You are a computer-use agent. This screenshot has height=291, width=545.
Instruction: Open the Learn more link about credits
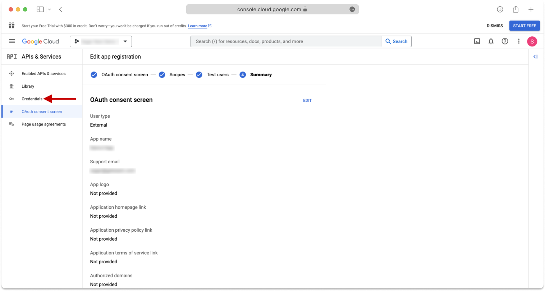click(198, 26)
